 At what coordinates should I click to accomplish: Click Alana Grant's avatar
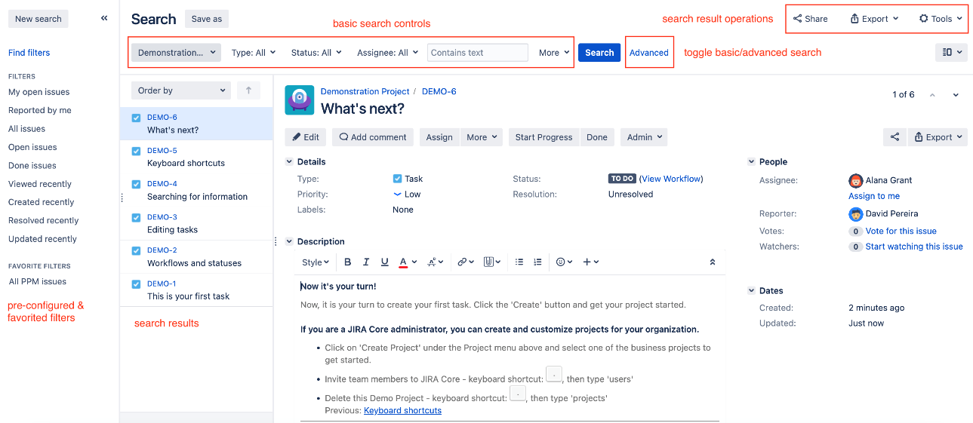(x=855, y=180)
